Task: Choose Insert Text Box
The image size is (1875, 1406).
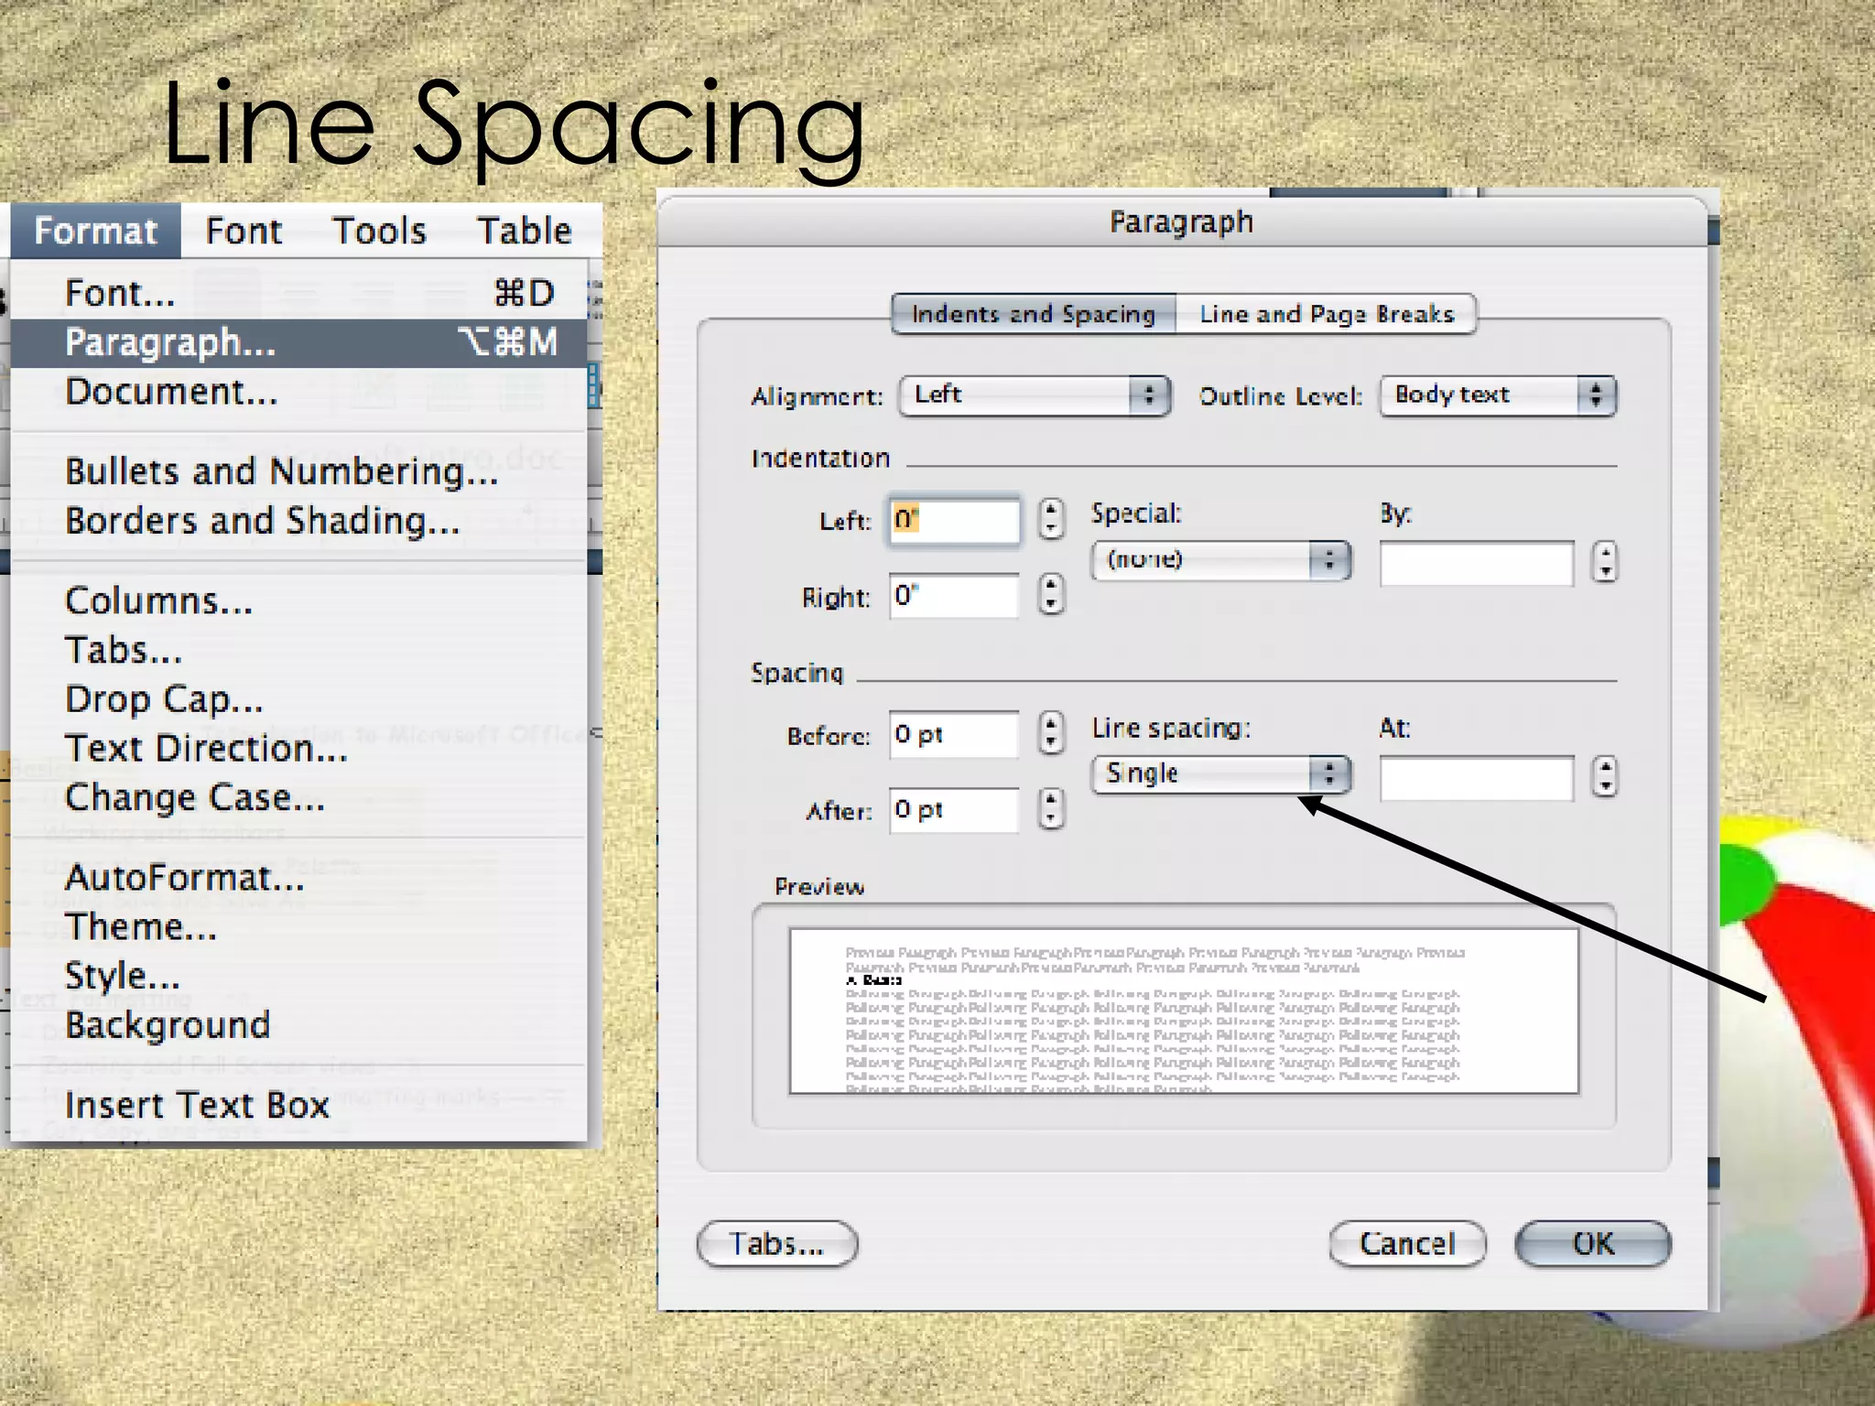Action: [x=298, y=1105]
